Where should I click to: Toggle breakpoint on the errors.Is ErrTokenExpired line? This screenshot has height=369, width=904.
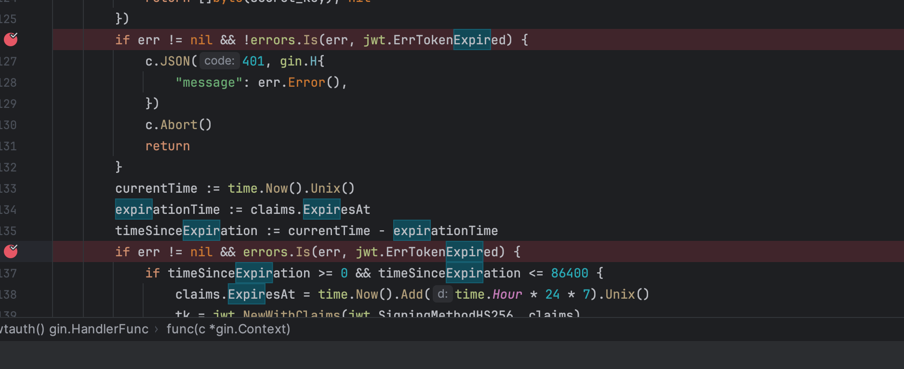[x=11, y=251]
